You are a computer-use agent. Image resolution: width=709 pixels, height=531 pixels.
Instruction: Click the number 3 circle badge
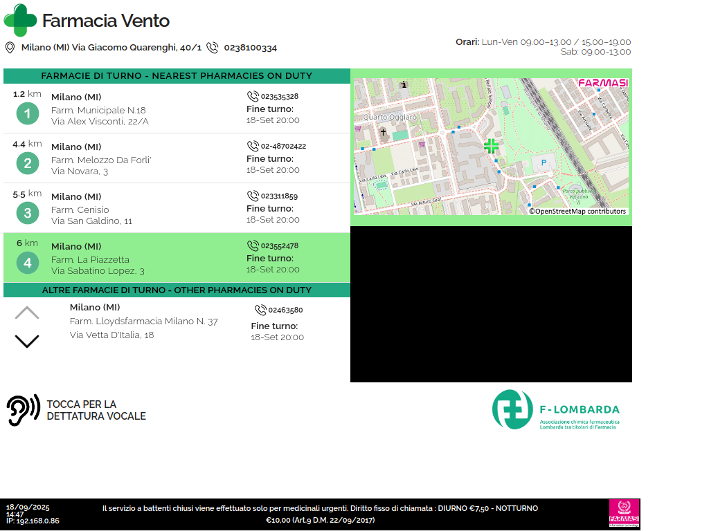[28, 213]
